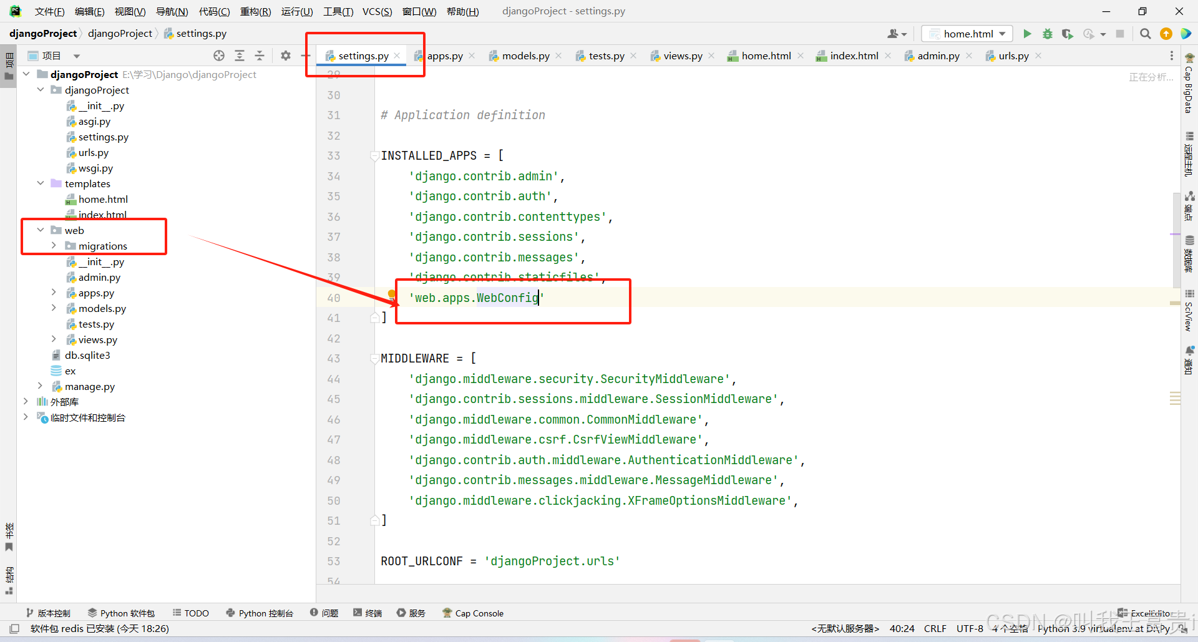The height and width of the screenshot is (642, 1198).
Task: Open the user account icon dropdown
Action: click(897, 34)
